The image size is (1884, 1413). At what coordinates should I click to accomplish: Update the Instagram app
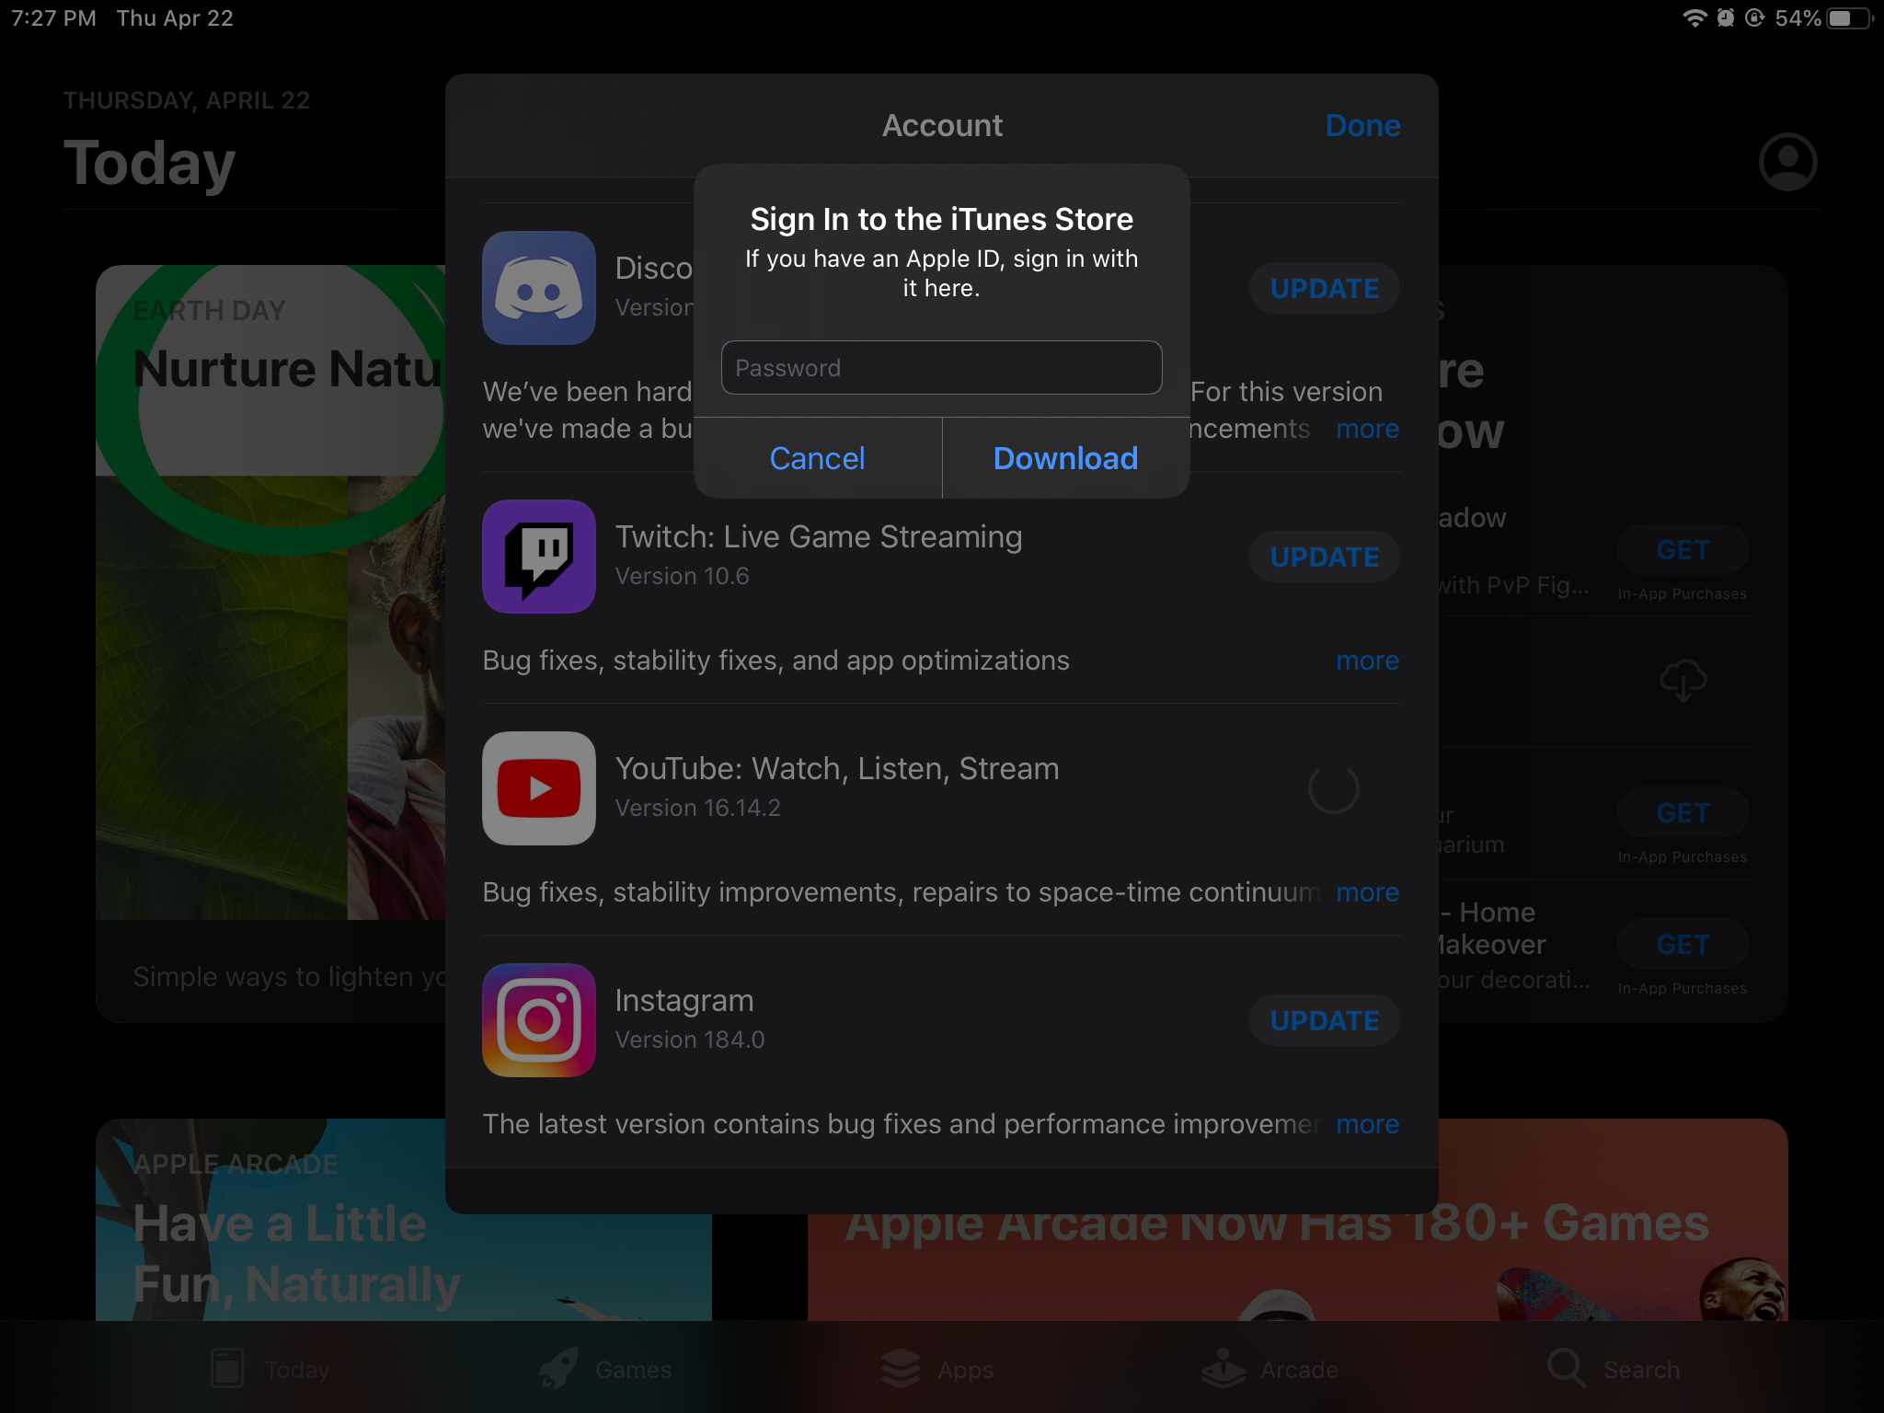click(x=1324, y=1020)
